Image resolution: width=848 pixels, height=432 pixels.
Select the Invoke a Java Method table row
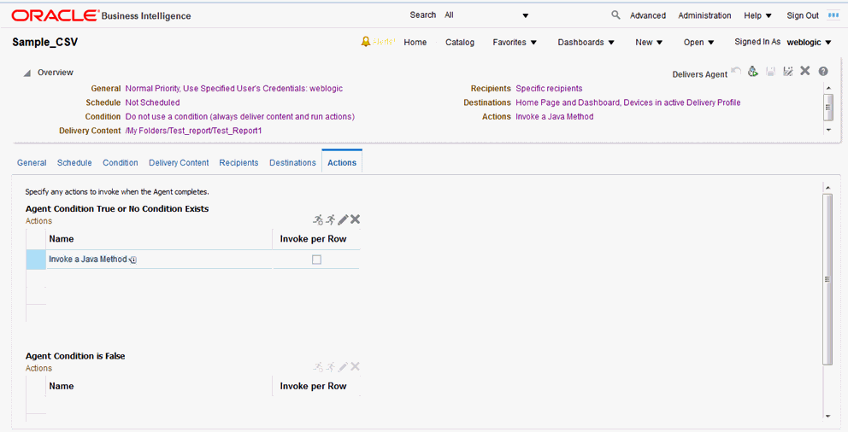[x=193, y=260]
